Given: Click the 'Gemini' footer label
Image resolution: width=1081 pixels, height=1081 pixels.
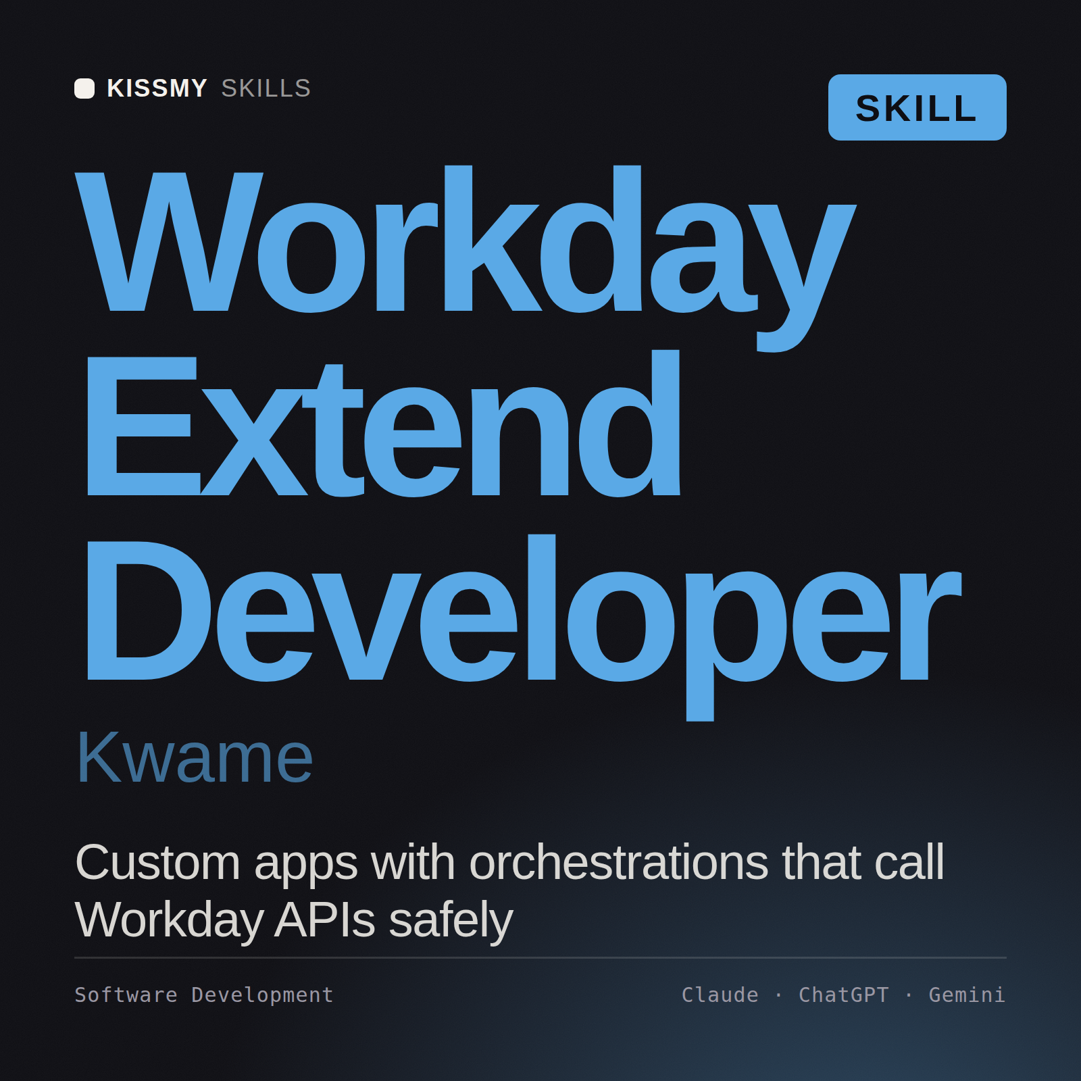Looking at the screenshot, I should pyautogui.click(x=967, y=995).
